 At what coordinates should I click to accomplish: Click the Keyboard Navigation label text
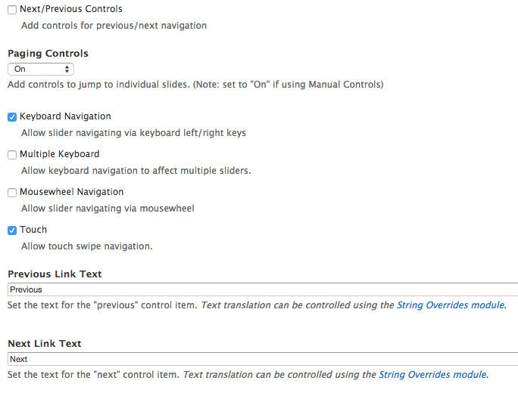65,116
